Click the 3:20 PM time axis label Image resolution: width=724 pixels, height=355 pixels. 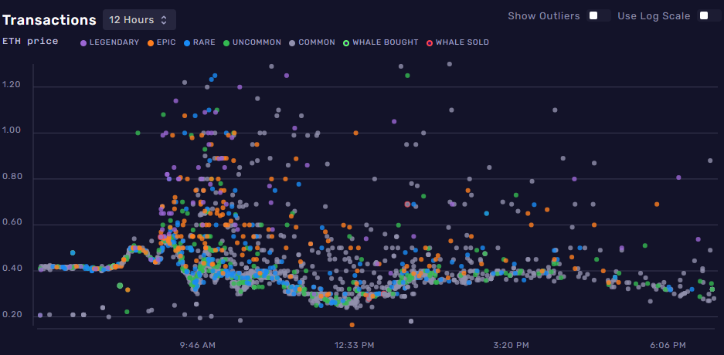click(510, 344)
